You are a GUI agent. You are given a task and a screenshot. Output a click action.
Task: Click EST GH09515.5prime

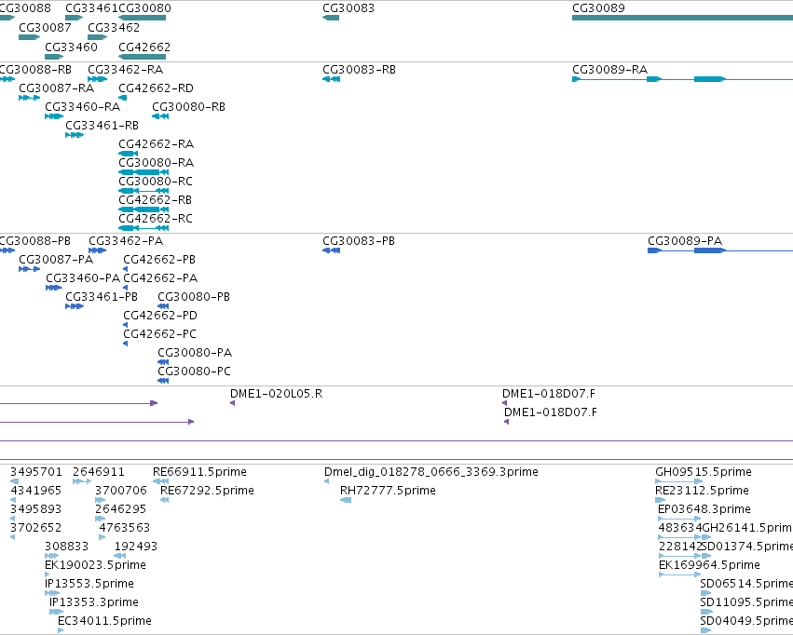pos(678,481)
